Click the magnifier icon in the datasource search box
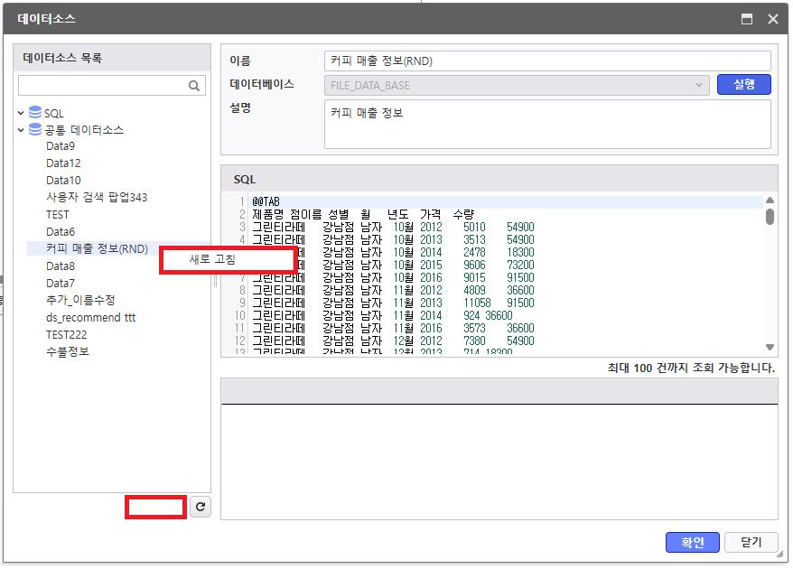Image resolution: width=793 pixels, height=569 pixels. [194, 86]
